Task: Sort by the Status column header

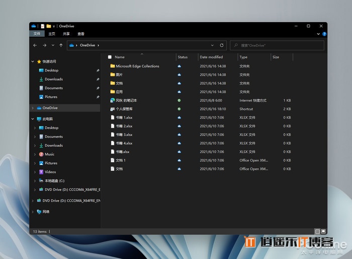Action: pos(183,57)
